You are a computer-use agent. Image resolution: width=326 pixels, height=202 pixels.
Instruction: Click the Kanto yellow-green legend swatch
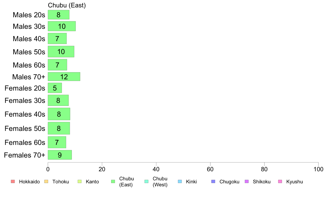(80, 182)
